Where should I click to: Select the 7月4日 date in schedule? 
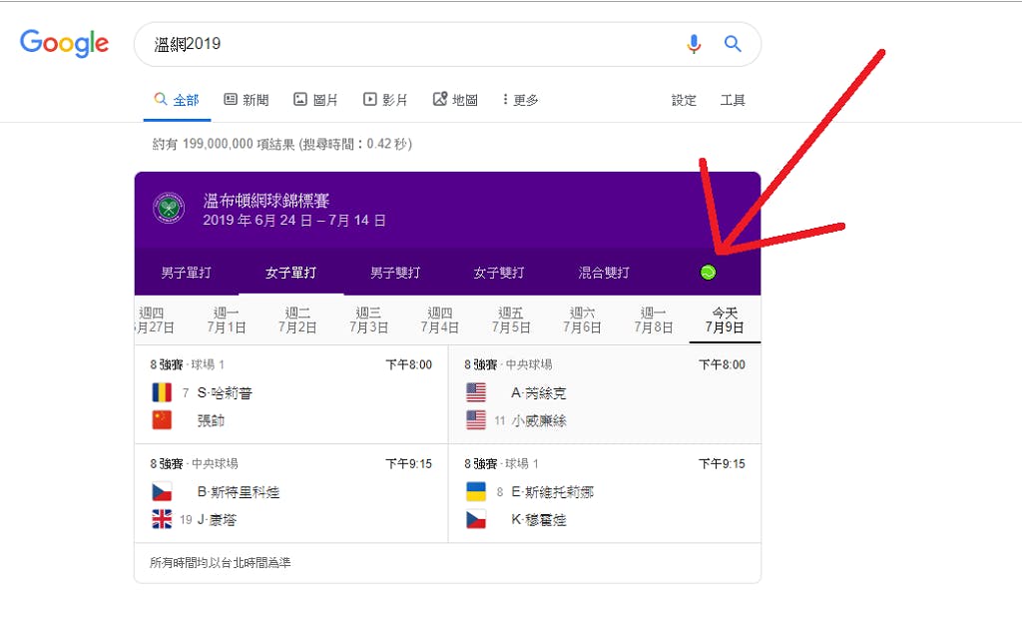tap(439, 320)
